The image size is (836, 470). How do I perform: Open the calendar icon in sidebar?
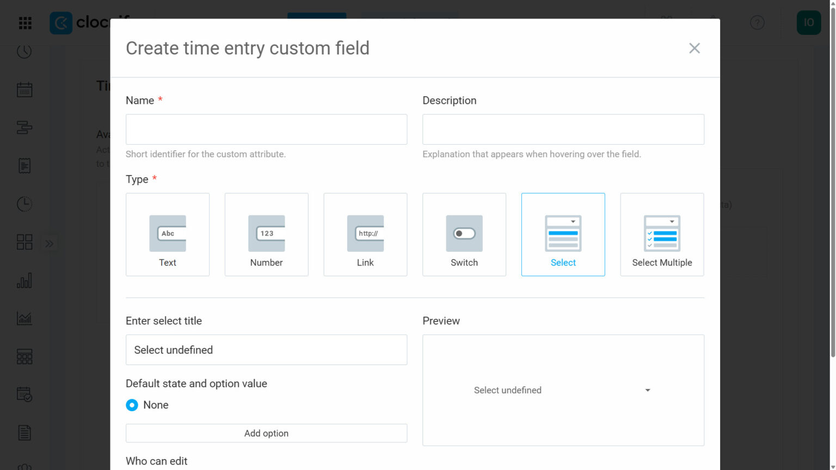[24, 90]
